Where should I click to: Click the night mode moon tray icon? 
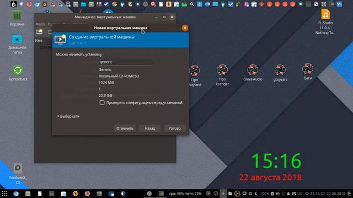coord(256,194)
